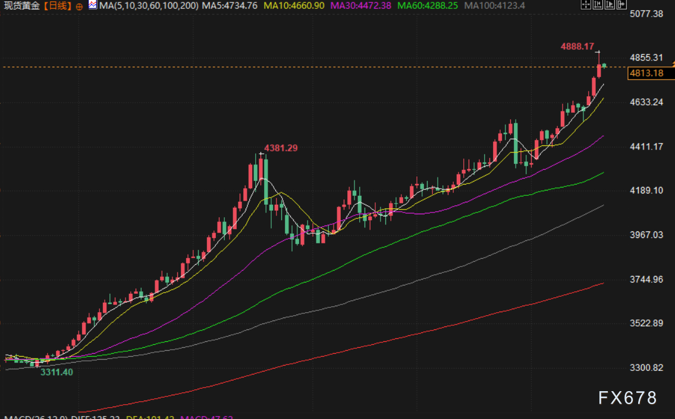Viewport: 675px width, 419px height.
Task: Click the MA(5,10,30,60,100,200) parameters label
Action: [x=149, y=6]
